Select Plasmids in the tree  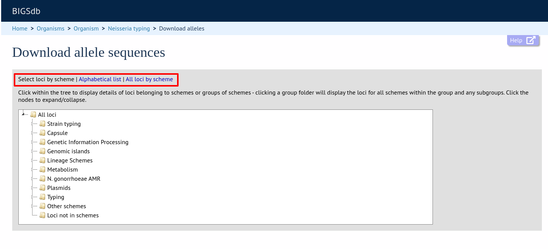coord(59,188)
